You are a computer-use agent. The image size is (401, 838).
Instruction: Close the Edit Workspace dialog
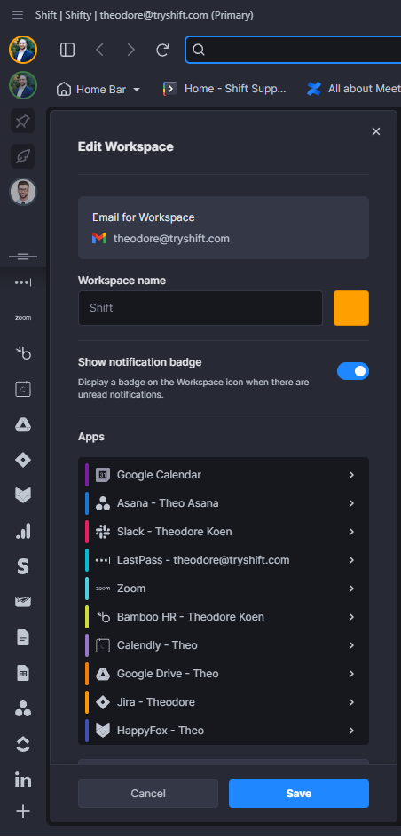[x=376, y=131]
